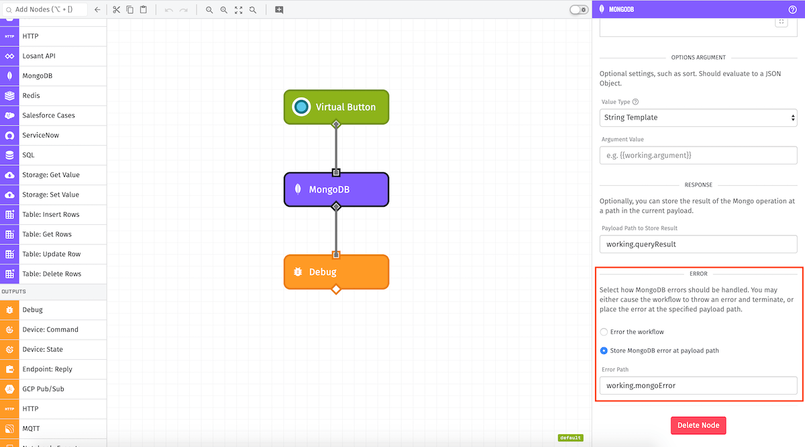Open MongoDB node help question icon
The height and width of the screenshot is (447, 805).
(x=792, y=9)
